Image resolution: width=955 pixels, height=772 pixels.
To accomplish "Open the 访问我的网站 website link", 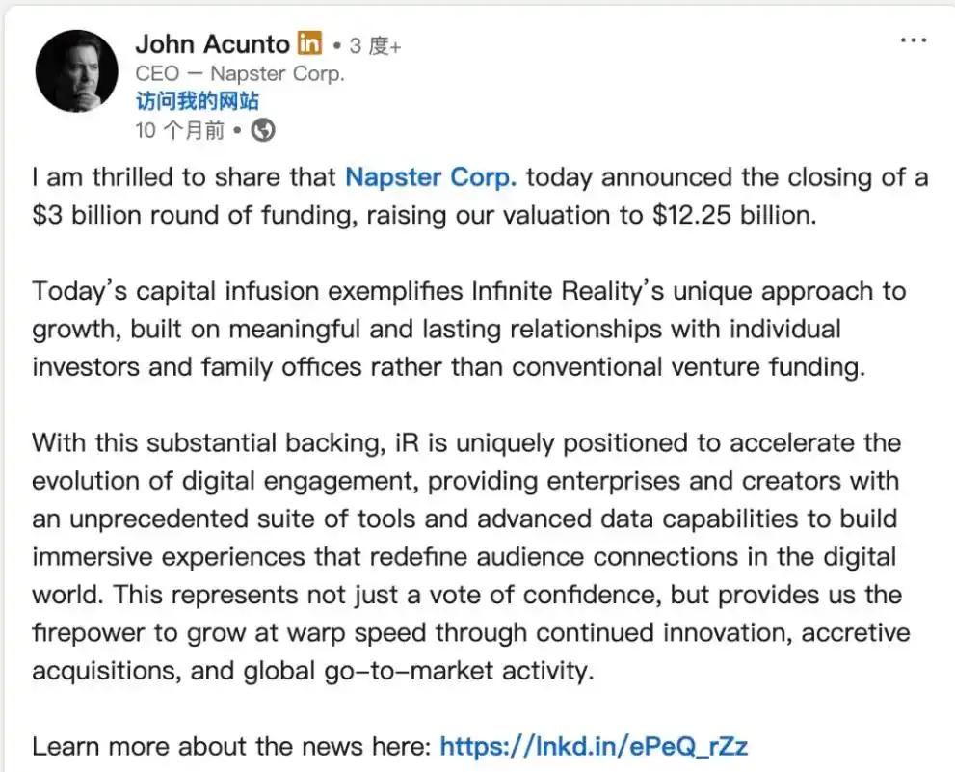I will [x=197, y=102].
